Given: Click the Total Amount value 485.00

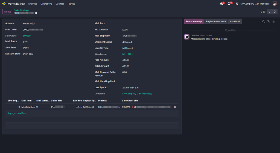Looking at the screenshot, I should coord(126,66).
